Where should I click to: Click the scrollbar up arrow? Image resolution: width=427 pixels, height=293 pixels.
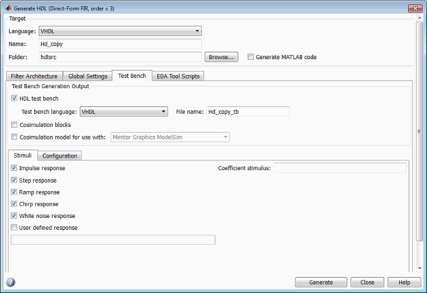click(420, 18)
